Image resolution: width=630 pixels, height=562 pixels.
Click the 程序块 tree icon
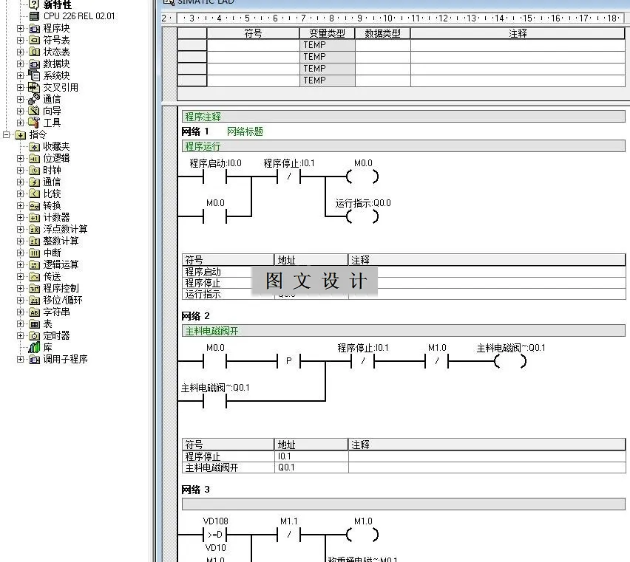pos(34,29)
